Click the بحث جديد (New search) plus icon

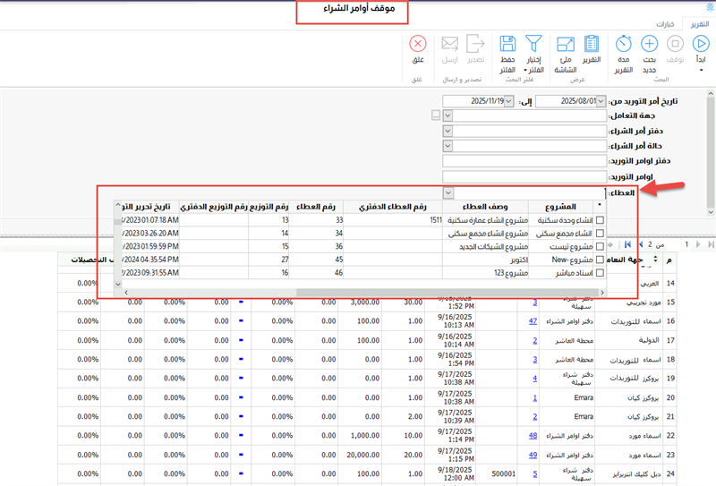[650, 44]
